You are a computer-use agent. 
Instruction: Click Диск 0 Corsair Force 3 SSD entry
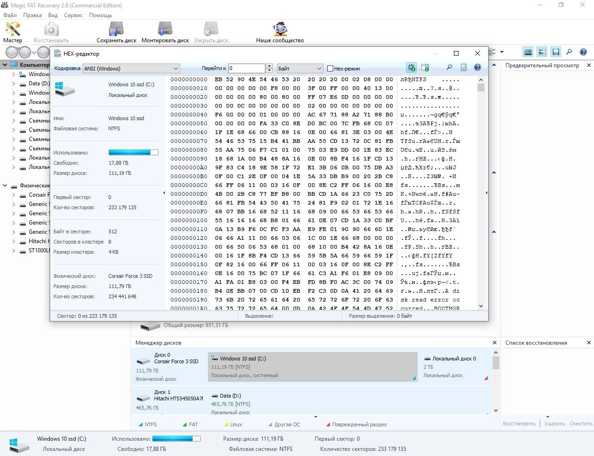click(169, 366)
